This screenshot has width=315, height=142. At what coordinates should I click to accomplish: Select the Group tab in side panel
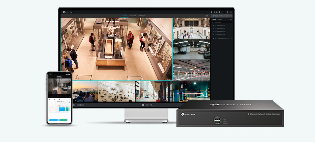tap(220, 19)
